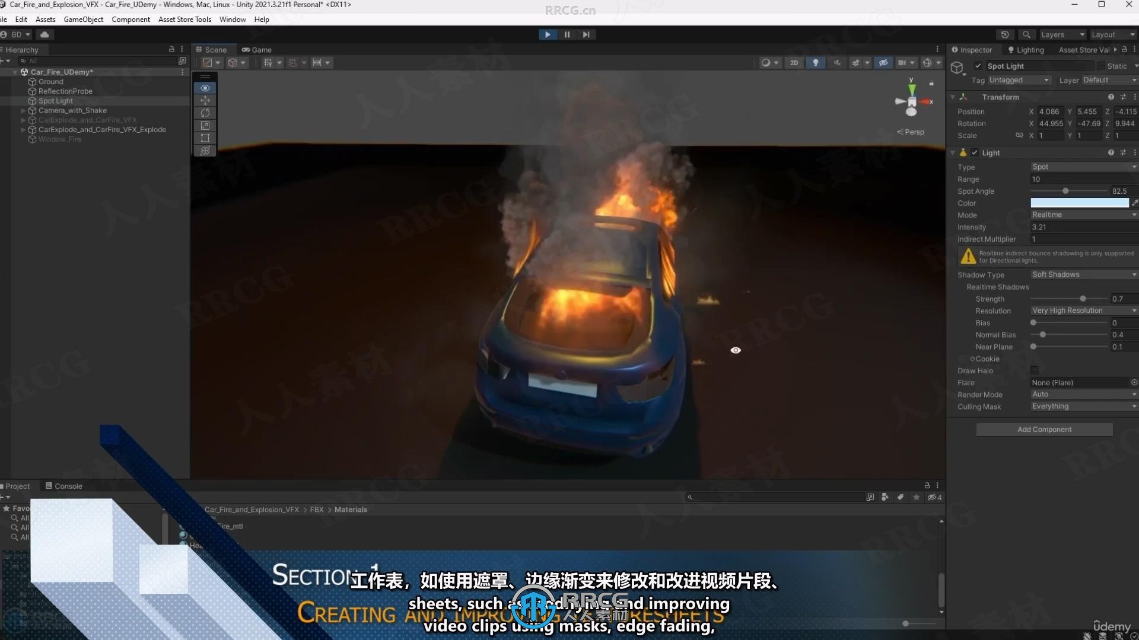This screenshot has width=1139, height=640.
Task: Open the GameObject icon picker cube
Action: coord(957,68)
